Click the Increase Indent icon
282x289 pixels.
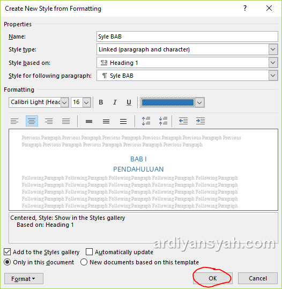point(201,121)
